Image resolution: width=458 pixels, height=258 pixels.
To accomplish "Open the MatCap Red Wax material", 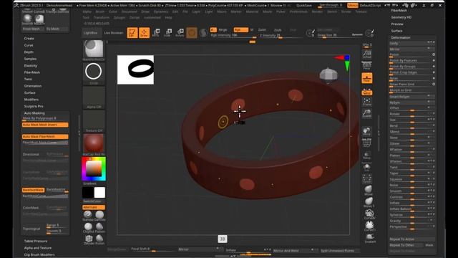I will [x=94, y=145].
